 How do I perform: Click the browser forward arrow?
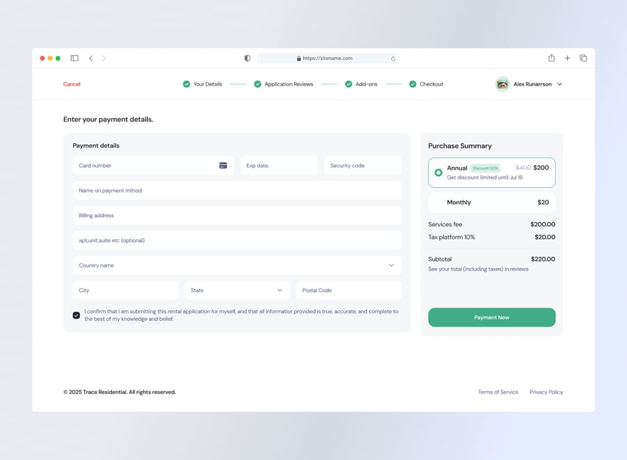coord(104,58)
